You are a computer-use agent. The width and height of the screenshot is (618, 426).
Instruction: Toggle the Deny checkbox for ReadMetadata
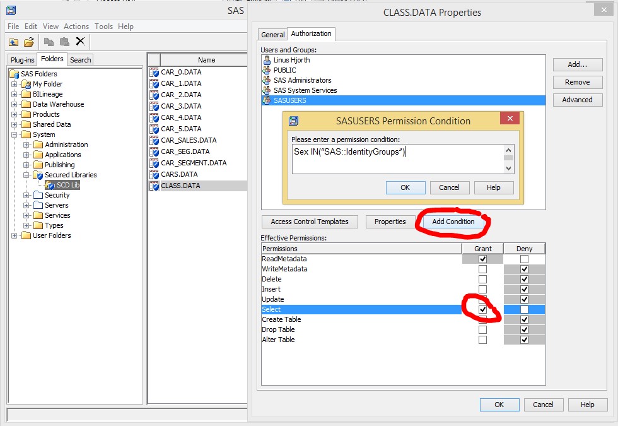524,259
